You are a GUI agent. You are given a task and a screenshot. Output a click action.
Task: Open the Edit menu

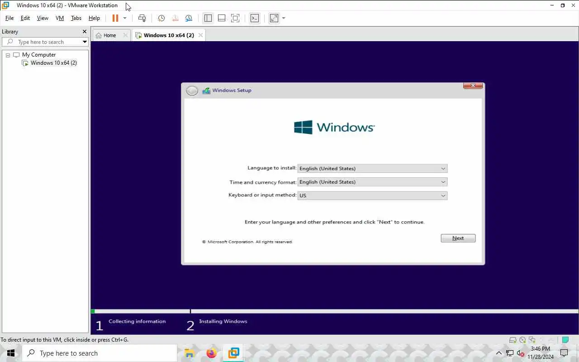[x=25, y=18]
